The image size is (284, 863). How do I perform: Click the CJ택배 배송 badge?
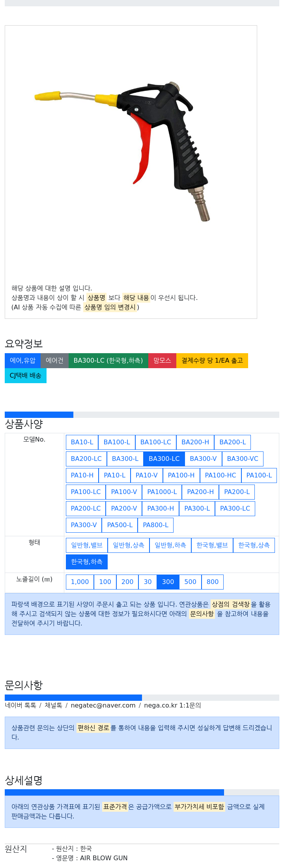(x=26, y=375)
